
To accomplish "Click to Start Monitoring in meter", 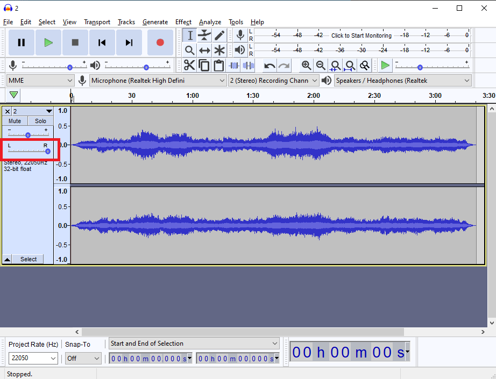I will 361,35.
